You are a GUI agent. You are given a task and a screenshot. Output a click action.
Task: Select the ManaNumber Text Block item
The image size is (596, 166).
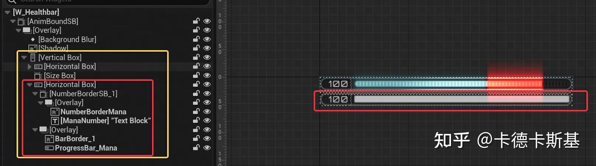[x=106, y=121]
